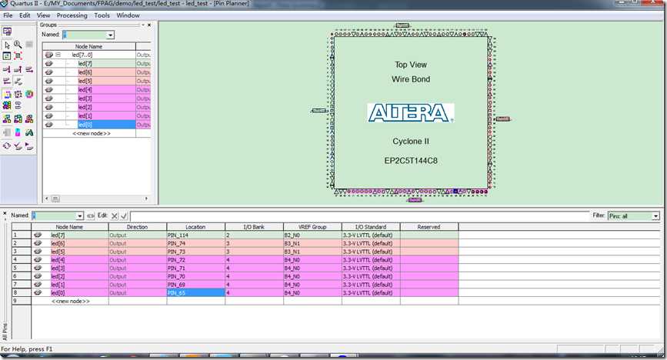Click the small arrows button next to Named combo

[x=90, y=215]
